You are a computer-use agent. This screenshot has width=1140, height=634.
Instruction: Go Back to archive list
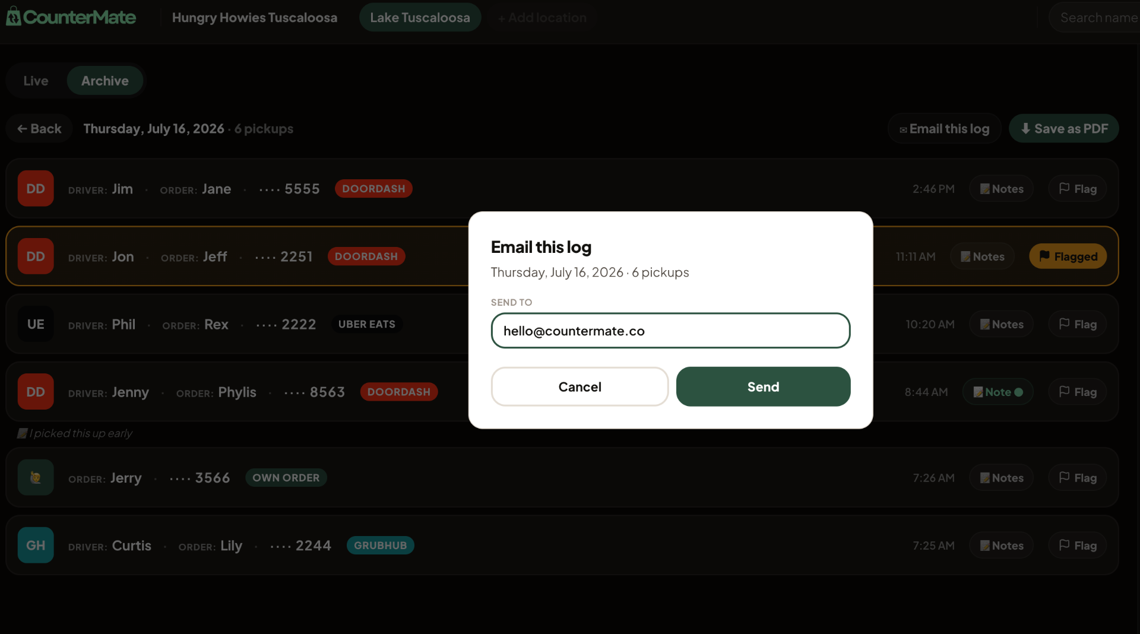[39, 129]
